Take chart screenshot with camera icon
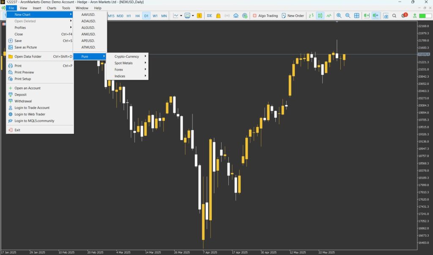 coord(386,16)
